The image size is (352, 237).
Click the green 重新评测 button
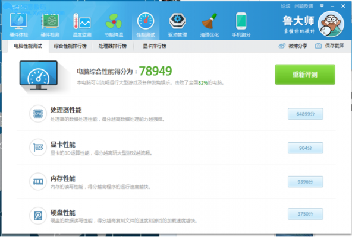pyautogui.click(x=305, y=75)
